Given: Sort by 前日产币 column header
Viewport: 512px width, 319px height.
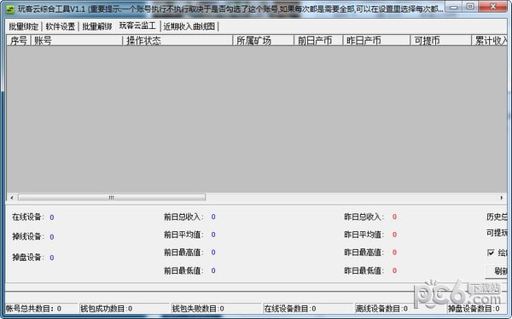Looking at the screenshot, I should [x=318, y=40].
